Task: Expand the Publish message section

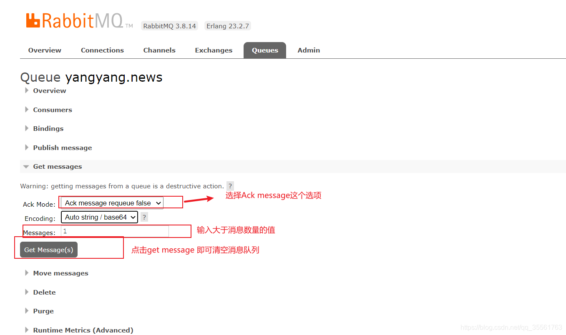Action: pyautogui.click(x=62, y=147)
